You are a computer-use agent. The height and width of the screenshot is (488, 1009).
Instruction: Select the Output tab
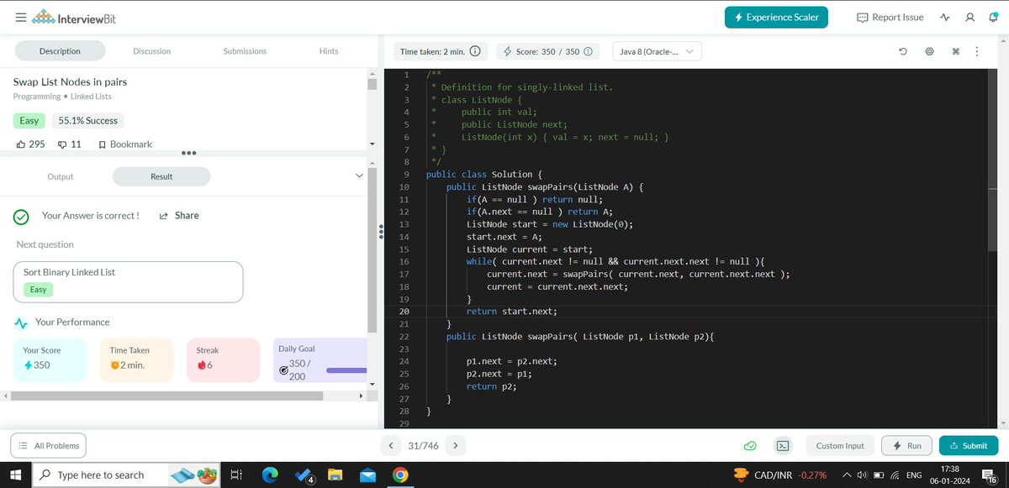[61, 176]
